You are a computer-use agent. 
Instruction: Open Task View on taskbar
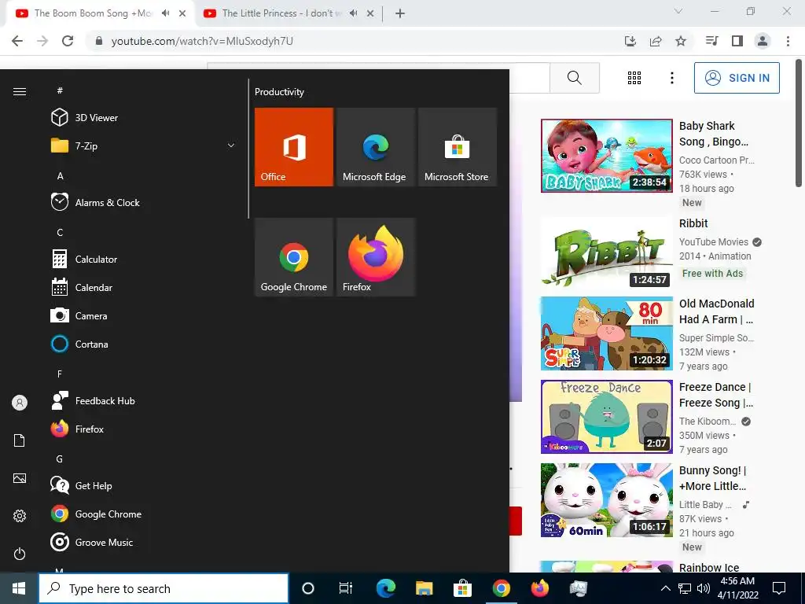pyautogui.click(x=346, y=588)
